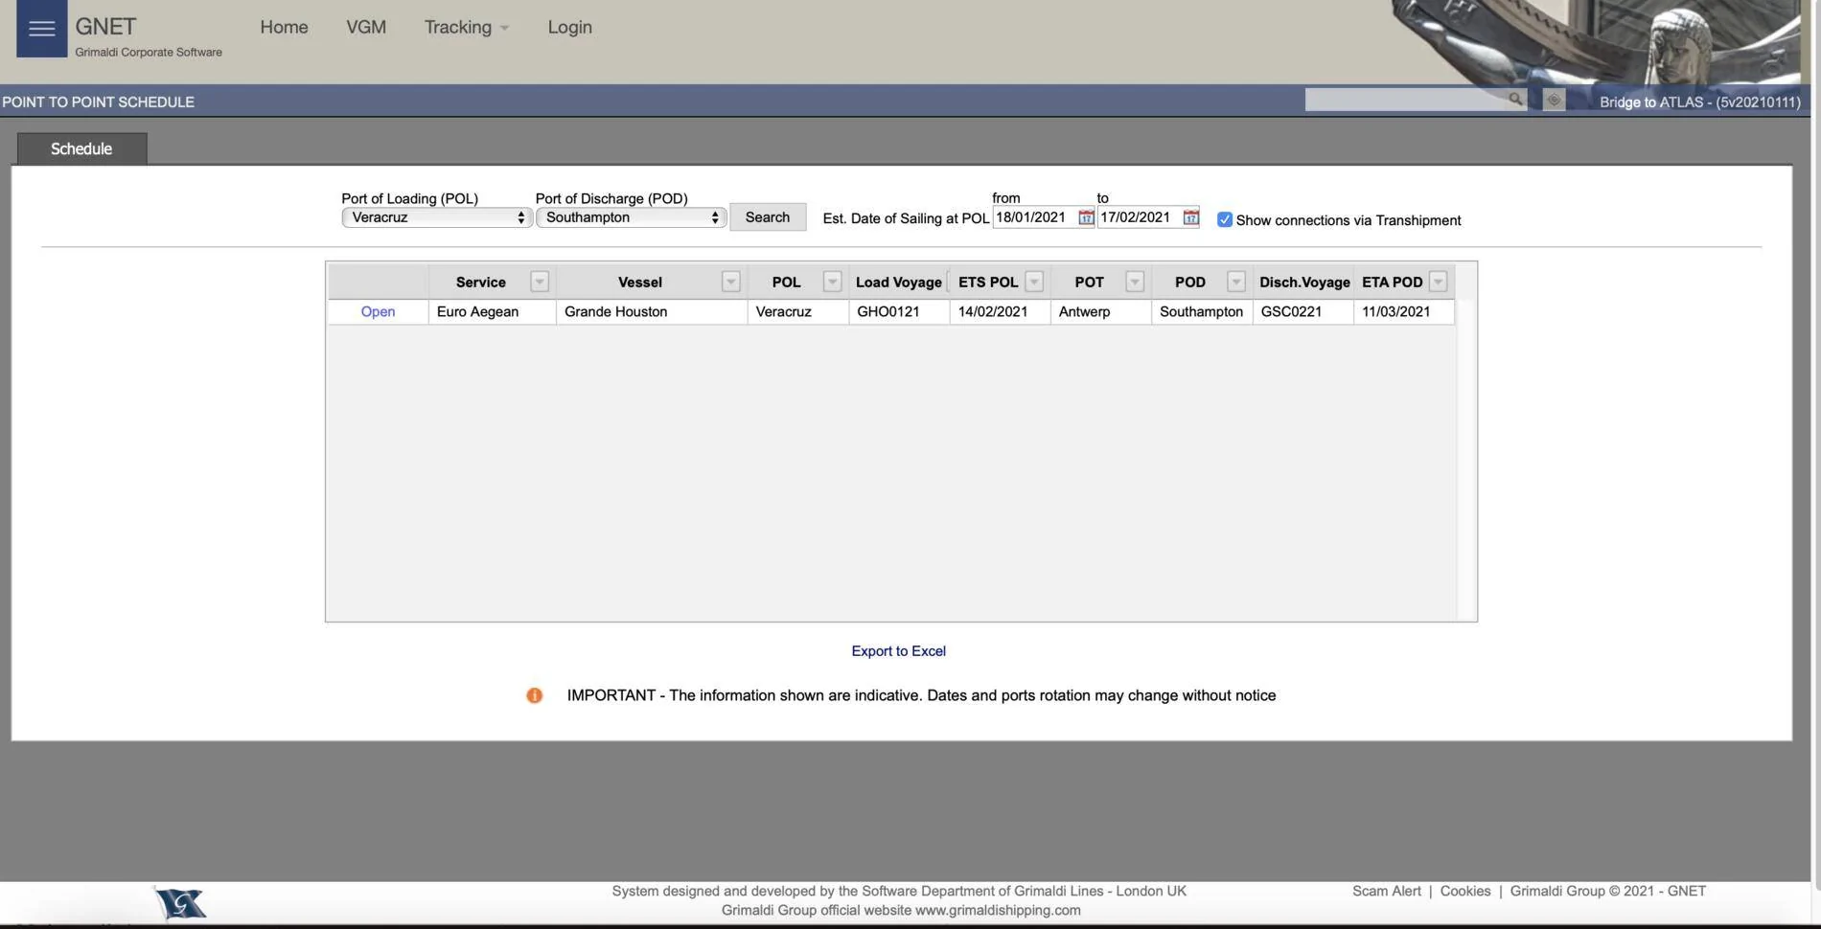The width and height of the screenshot is (1821, 929).
Task: Select the 'Grande Houston' vessel cell
Action: tap(652, 311)
